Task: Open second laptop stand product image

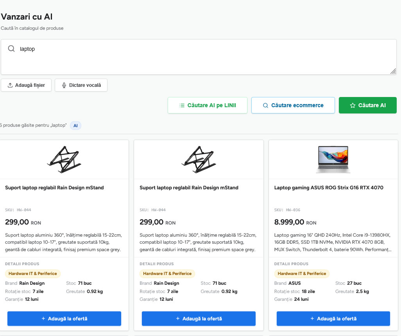Action: [199, 160]
